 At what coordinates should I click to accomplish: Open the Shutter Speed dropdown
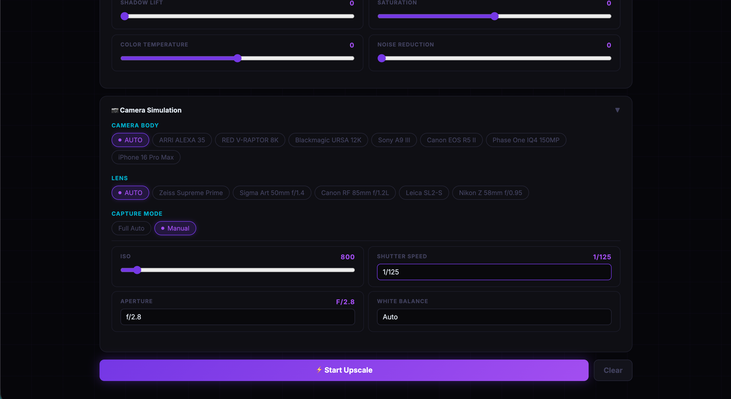(494, 272)
